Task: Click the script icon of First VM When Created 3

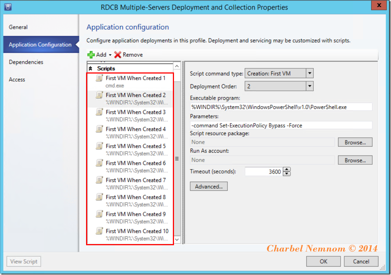Action: click(99, 112)
